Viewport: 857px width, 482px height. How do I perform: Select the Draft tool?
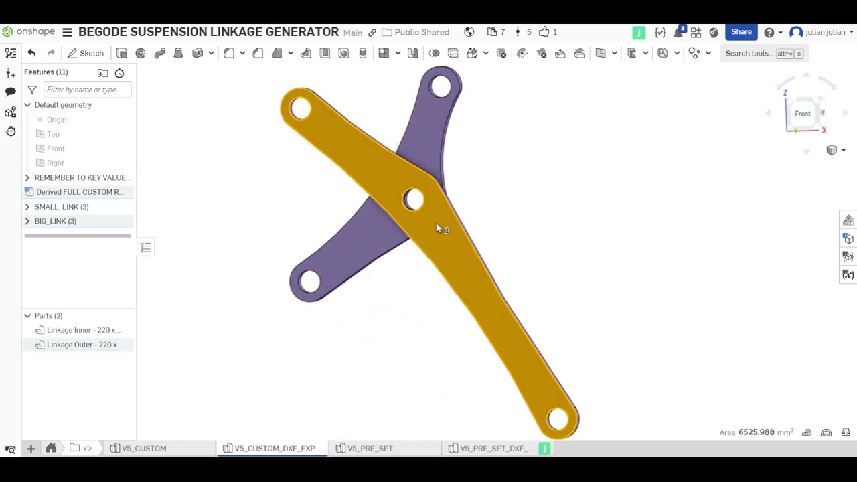277,53
